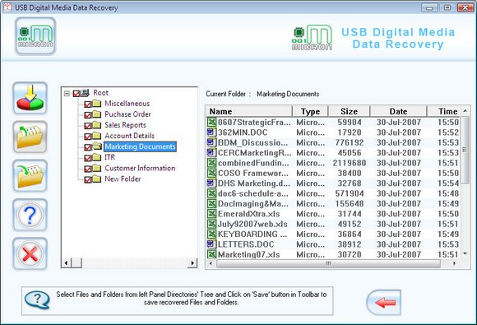Click the speech bubble help icon
The image size is (477, 325).
coord(37,299)
